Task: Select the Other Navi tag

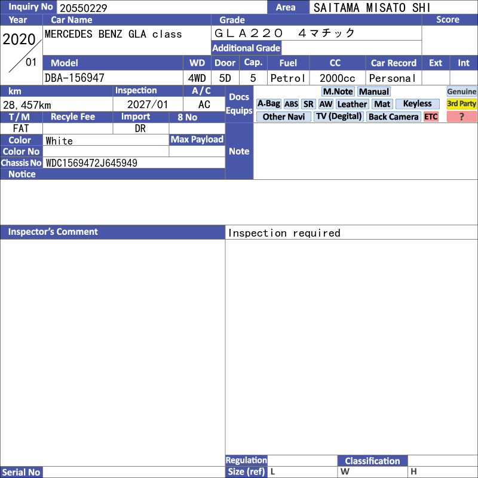Action: point(283,117)
